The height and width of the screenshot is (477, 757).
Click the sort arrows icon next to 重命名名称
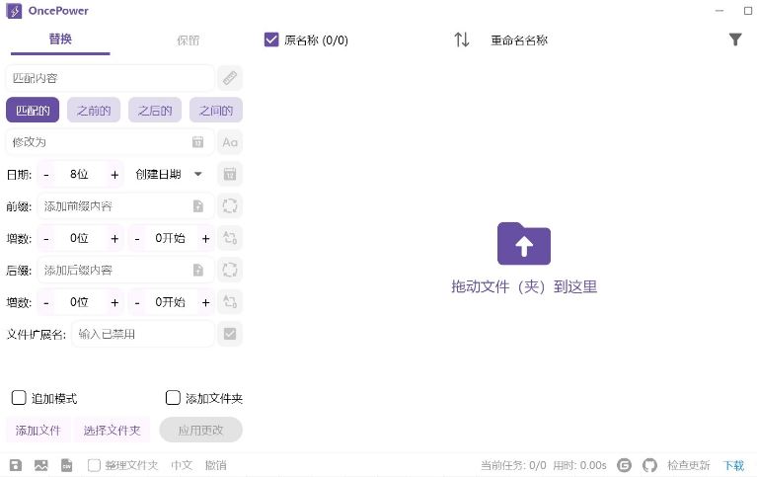coord(462,40)
